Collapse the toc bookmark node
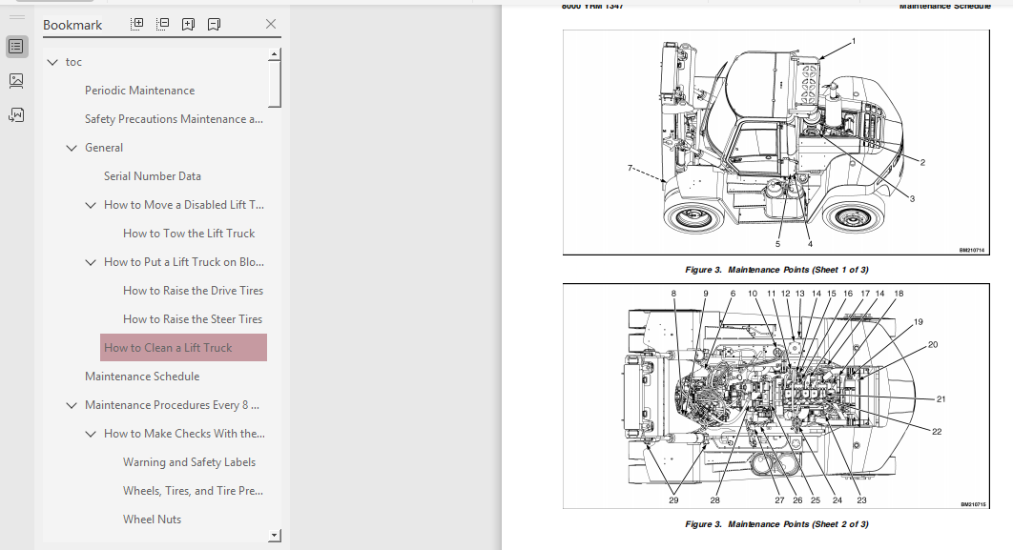Screen dimensions: 1013x550 [x=52, y=62]
